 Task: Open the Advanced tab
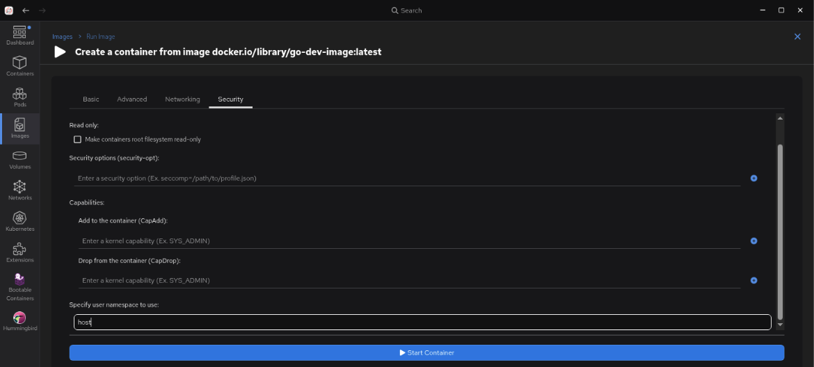coord(132,99)
